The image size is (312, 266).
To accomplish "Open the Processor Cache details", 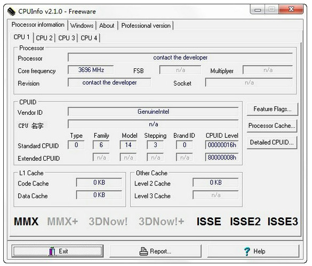I will 272,126.
